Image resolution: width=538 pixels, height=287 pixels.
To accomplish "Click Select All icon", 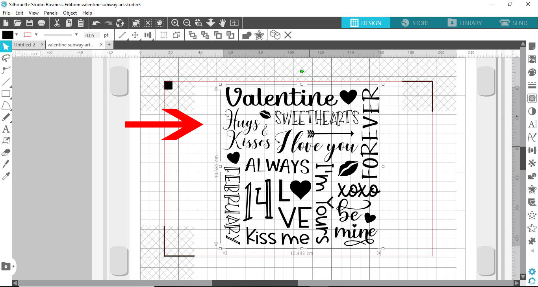I will coord(136,23).
